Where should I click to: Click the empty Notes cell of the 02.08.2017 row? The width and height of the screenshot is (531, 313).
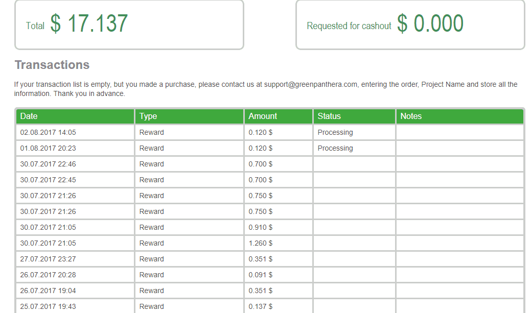[x=460, y=132]
